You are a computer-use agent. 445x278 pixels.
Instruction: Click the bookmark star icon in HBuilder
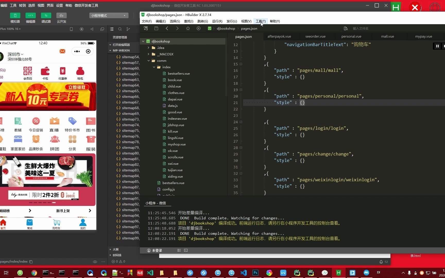(188, 28)
